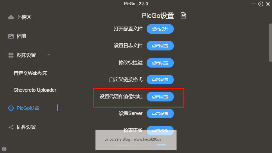Viewport: 272px width, 153px height.
Task: Click 点击打开 for 打开配置文件
Action: pos(160,29)
